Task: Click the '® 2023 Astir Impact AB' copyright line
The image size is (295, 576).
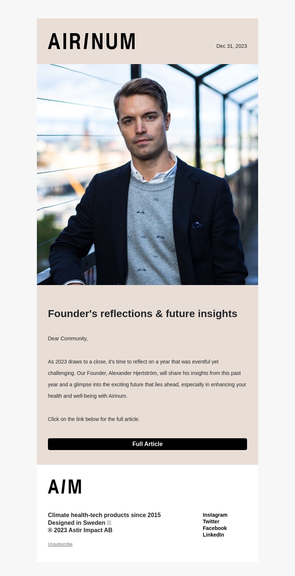Action: click(80, 530)
